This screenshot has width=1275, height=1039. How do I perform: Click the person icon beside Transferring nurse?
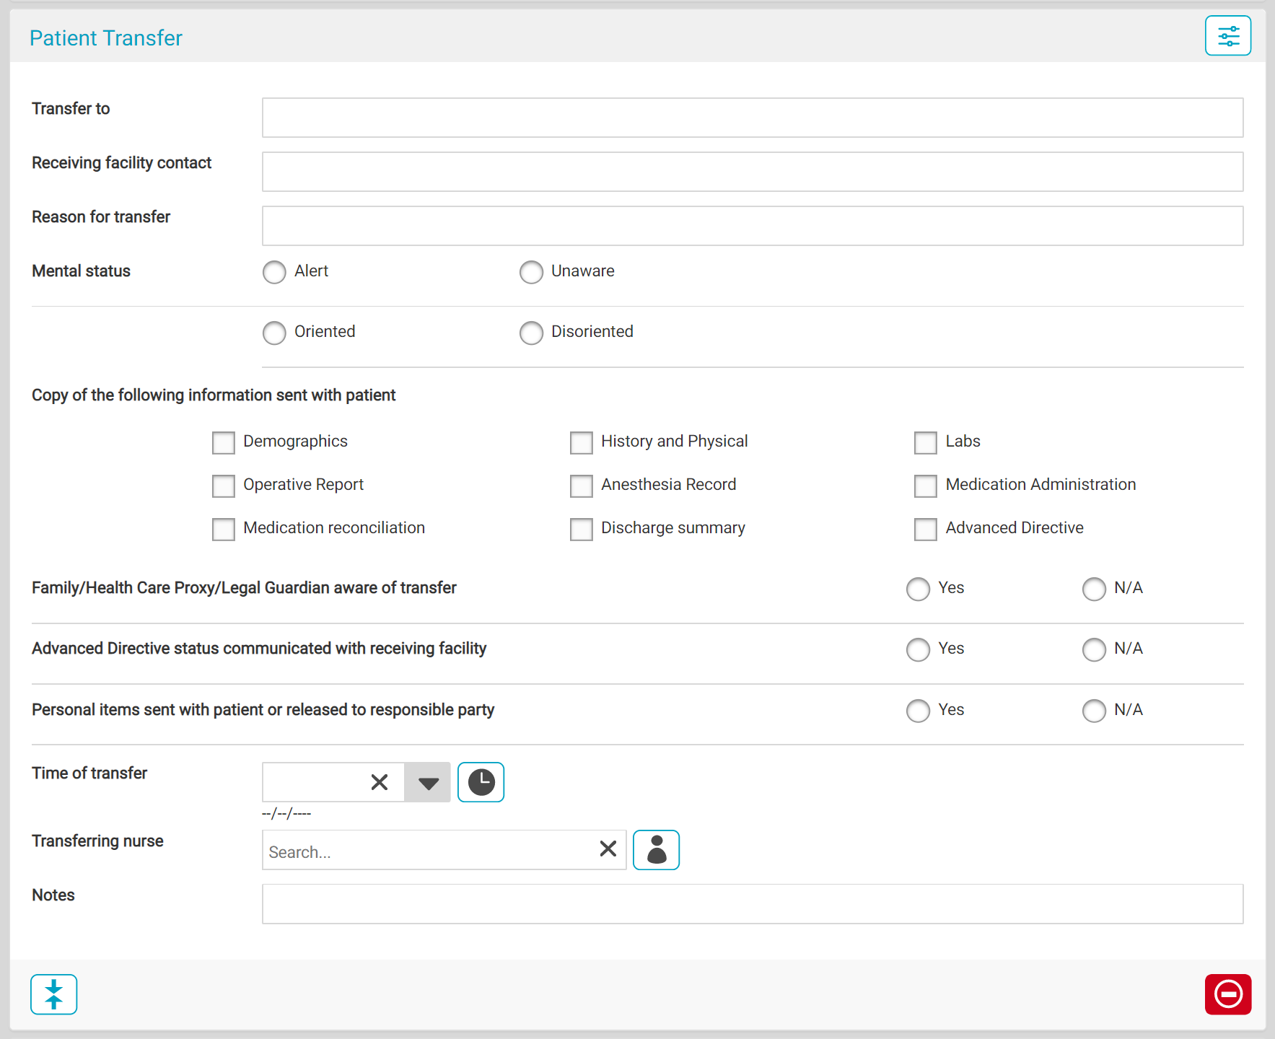[656, 850]
